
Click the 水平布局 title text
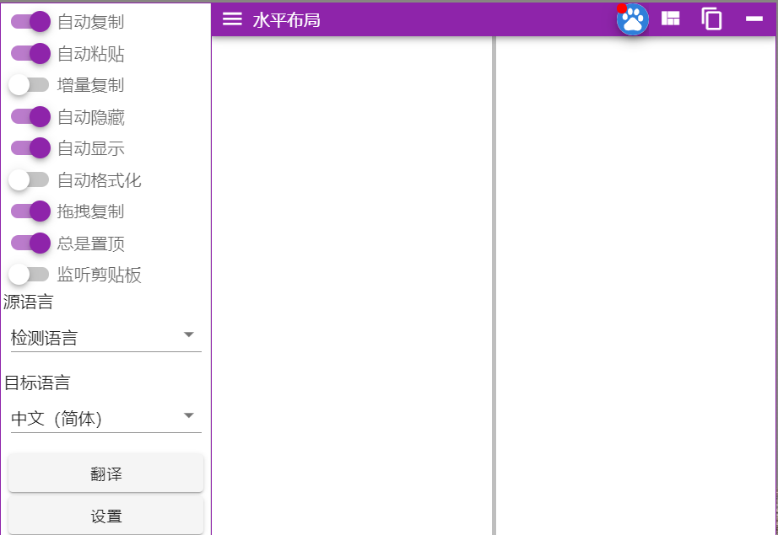coord(286,20)
